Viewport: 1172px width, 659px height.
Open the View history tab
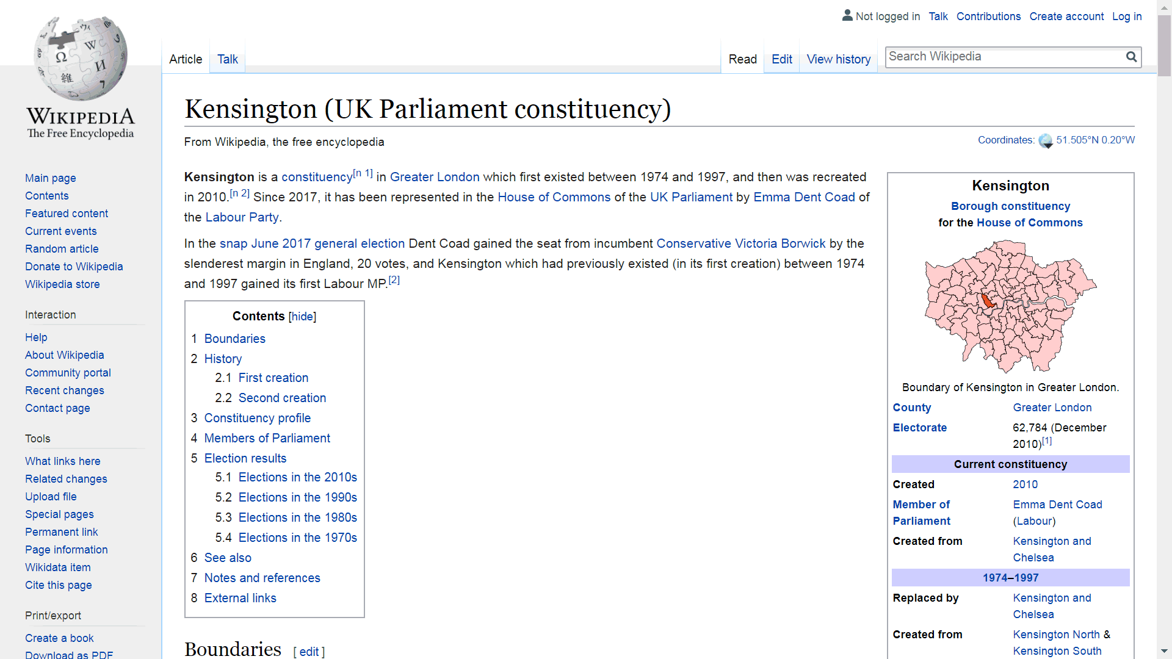click(x=838, y=59)
